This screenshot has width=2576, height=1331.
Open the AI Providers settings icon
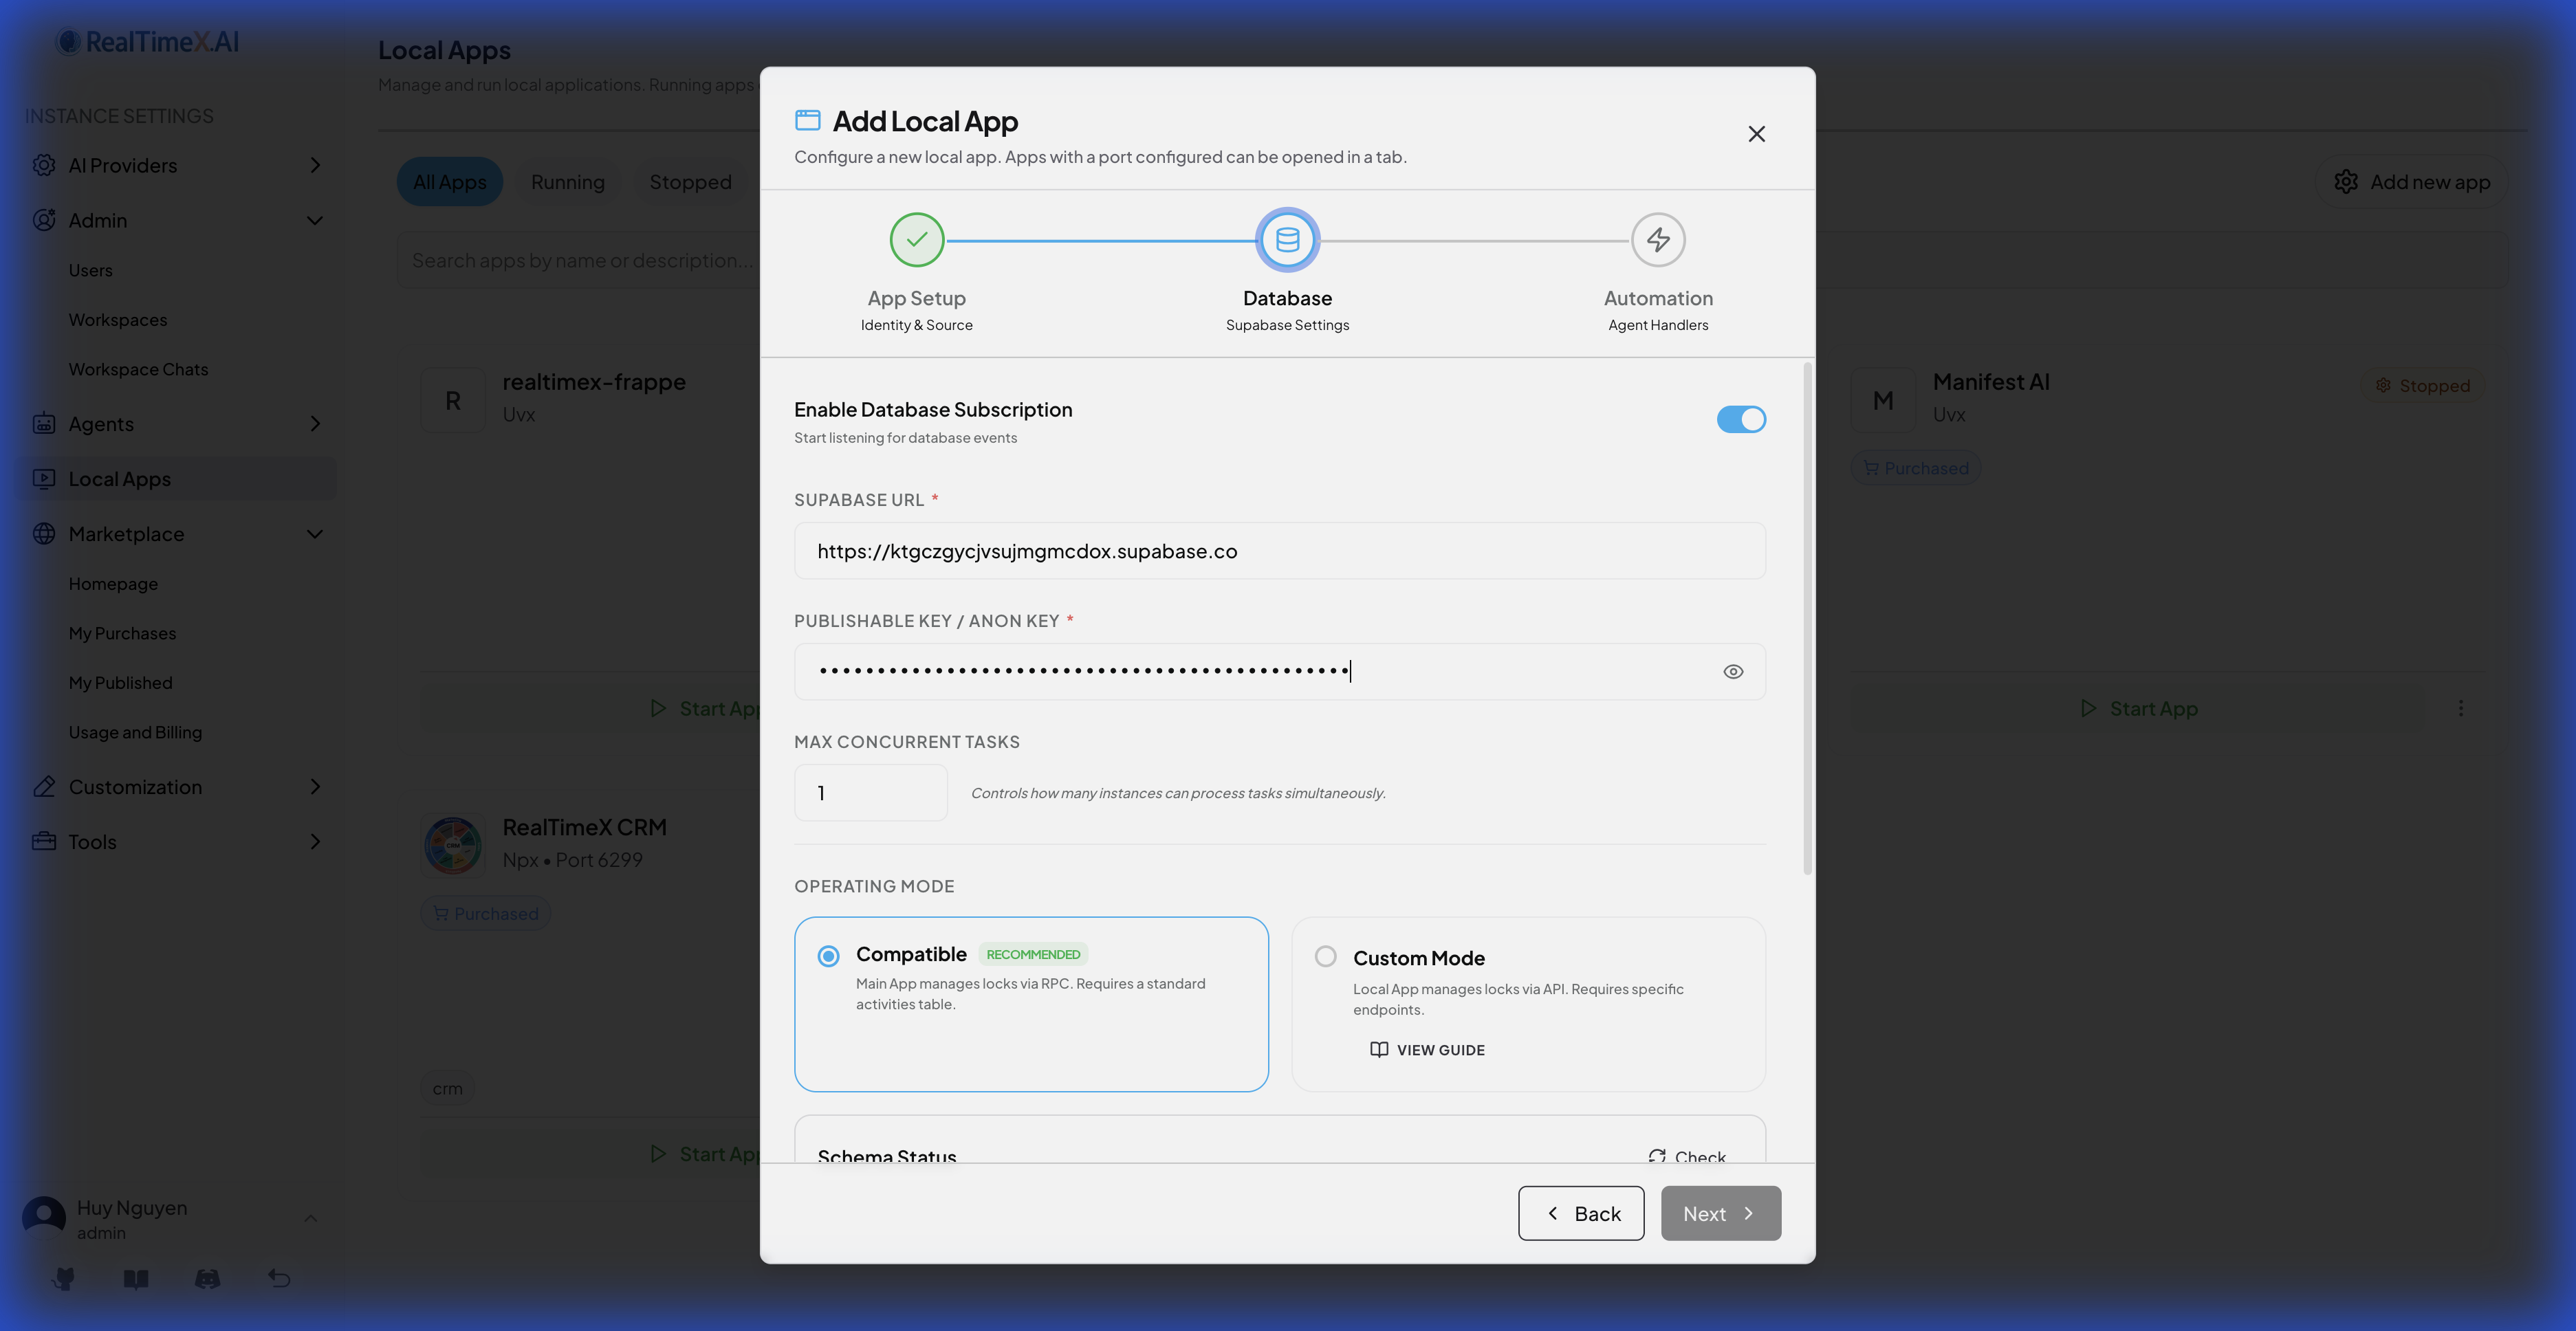[44, 165]
